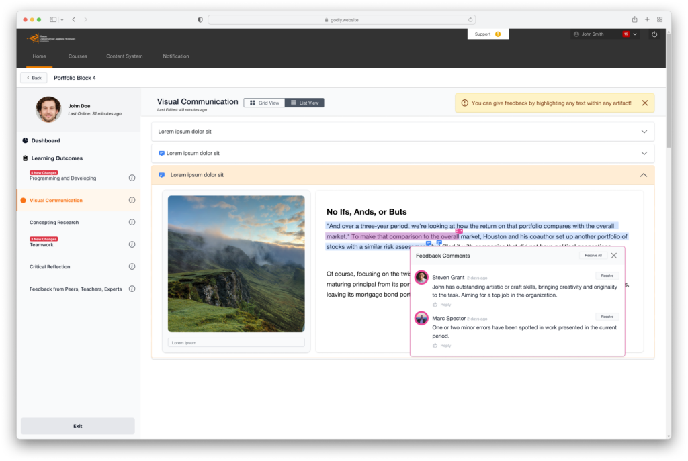Image resolution: width=688 pixels, height=461 pixels.
Task: Click the pink comment marker above the highlight
Action: (x=458, y=231)
